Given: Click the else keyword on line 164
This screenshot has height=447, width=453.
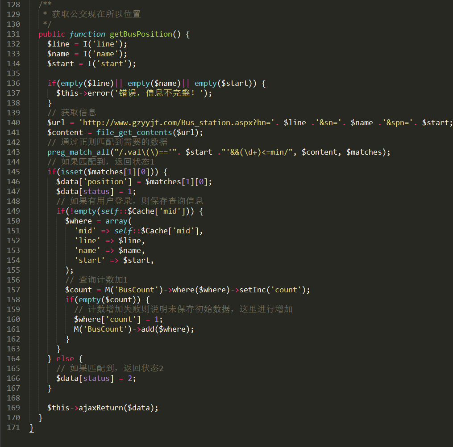Looking at the screenshot, I should (x=65, y=358).
